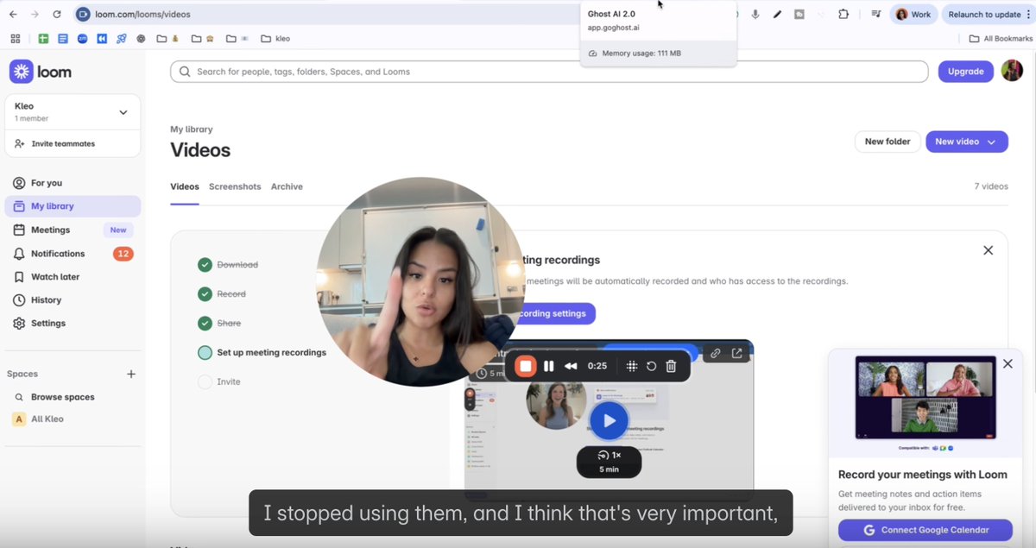Screen dimensions: 1036x548
Task: Pause the recording in the floating control bar
Action: coord(549,366)
